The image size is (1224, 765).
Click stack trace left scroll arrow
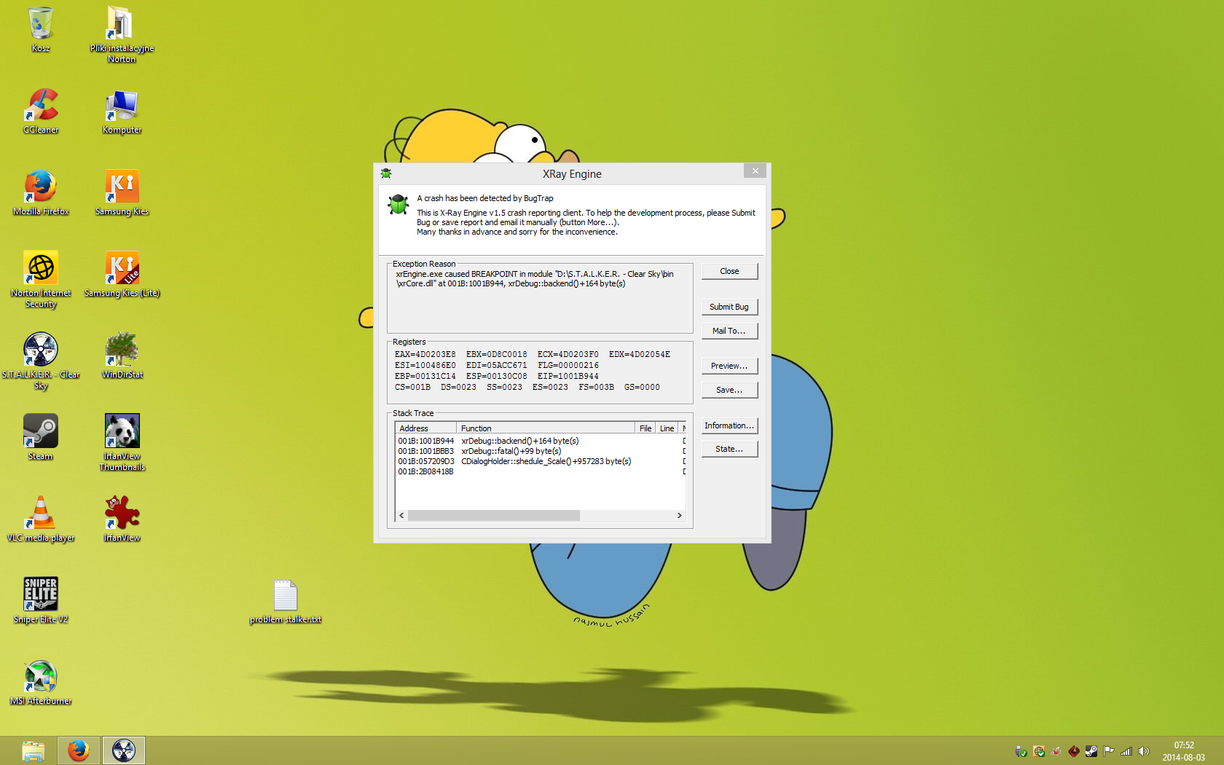pos(401,515)
